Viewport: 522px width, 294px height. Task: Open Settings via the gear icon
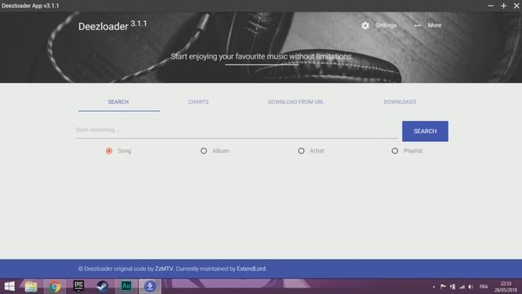point(365,25)
